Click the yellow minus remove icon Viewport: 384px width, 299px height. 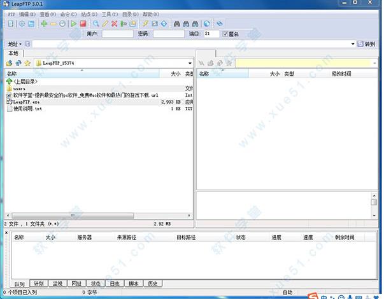[53, 24]
